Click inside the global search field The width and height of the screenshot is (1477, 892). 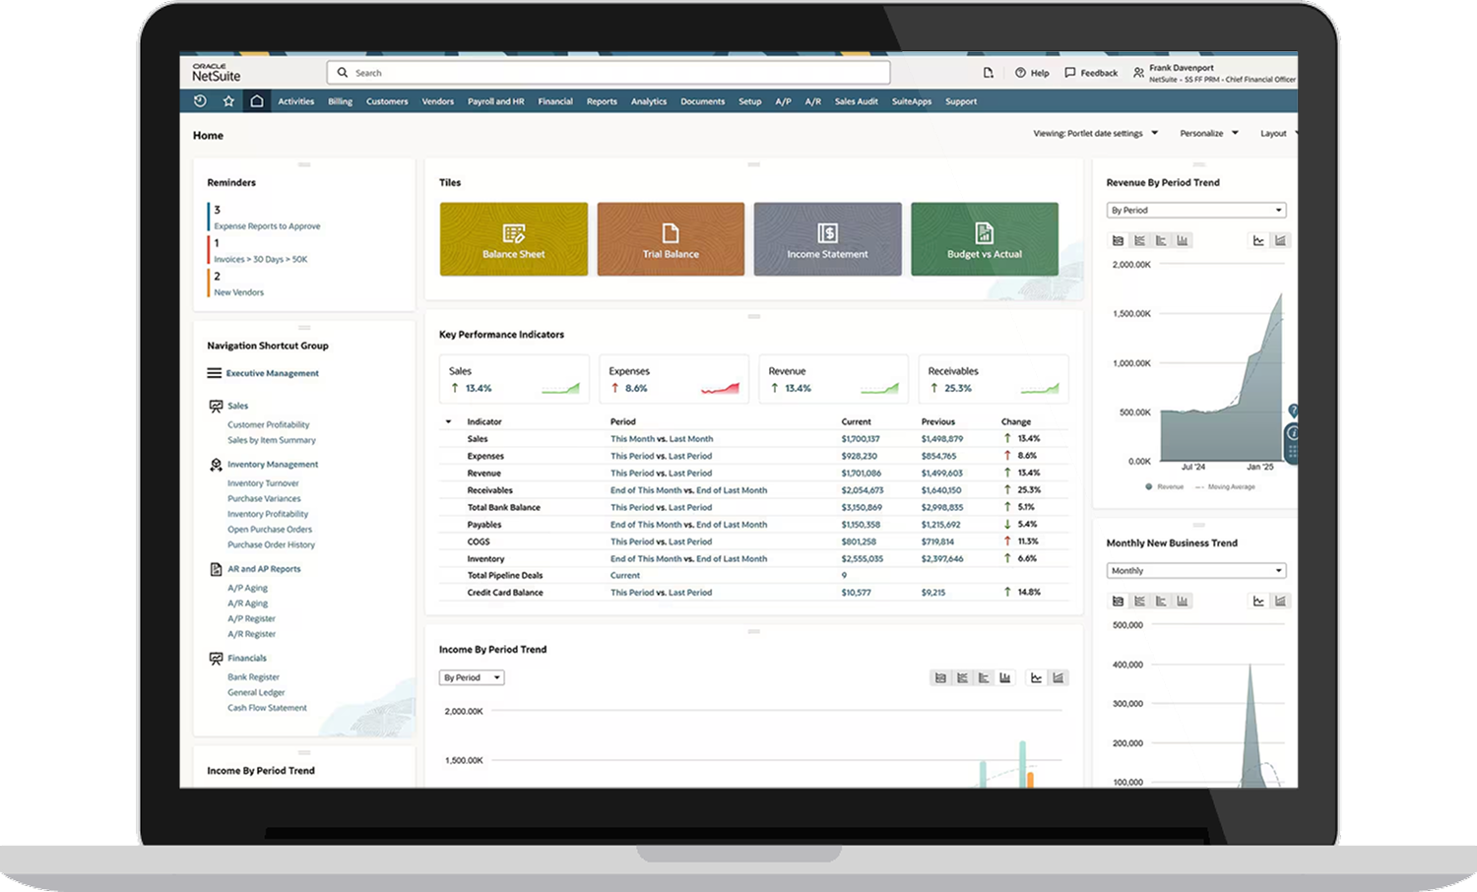[x=608, y=72]
